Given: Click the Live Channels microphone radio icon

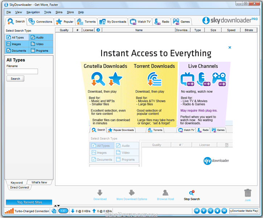Looking at the screenshot, I should pyautogui.click(x=204, y=79).
